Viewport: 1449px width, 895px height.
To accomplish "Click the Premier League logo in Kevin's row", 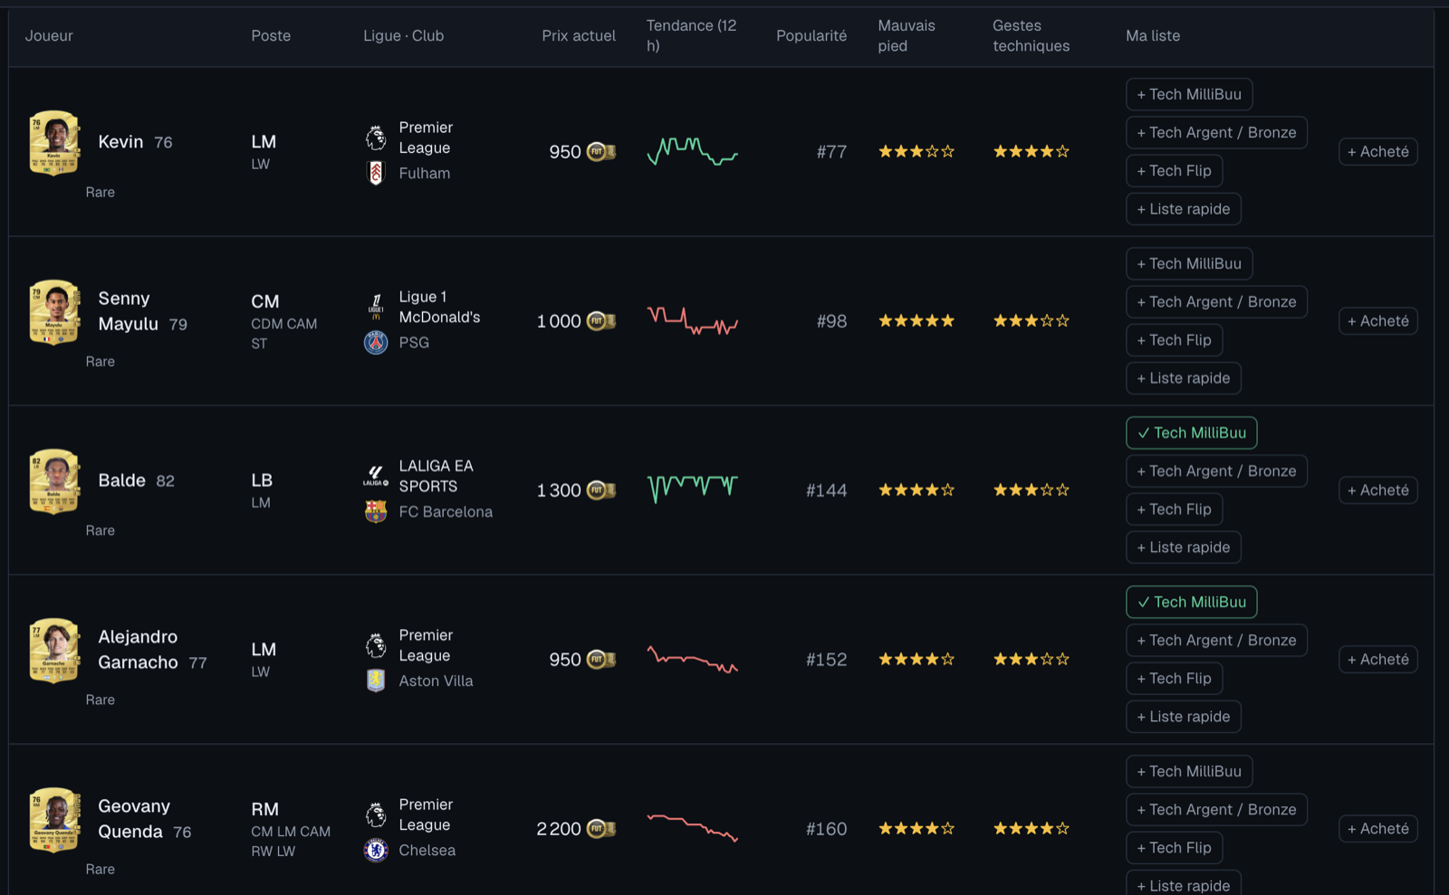I will 376,138.
